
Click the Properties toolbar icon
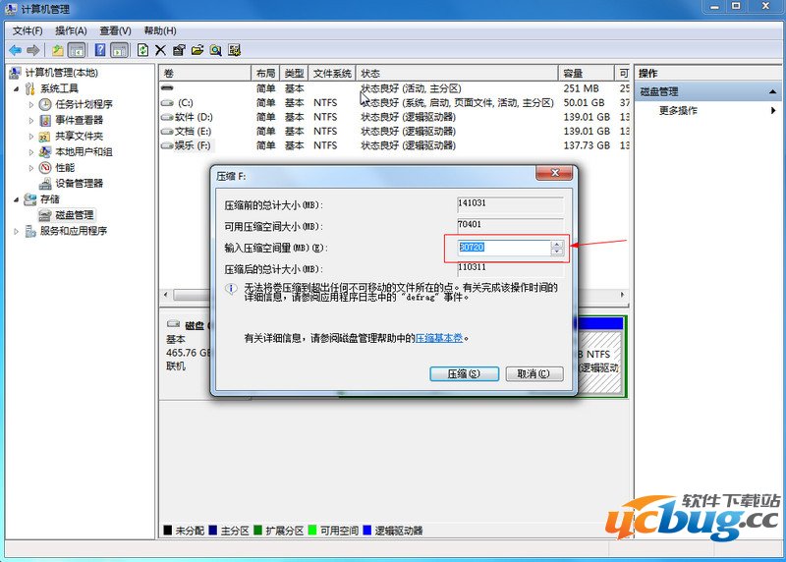click(x=179, y=49)
